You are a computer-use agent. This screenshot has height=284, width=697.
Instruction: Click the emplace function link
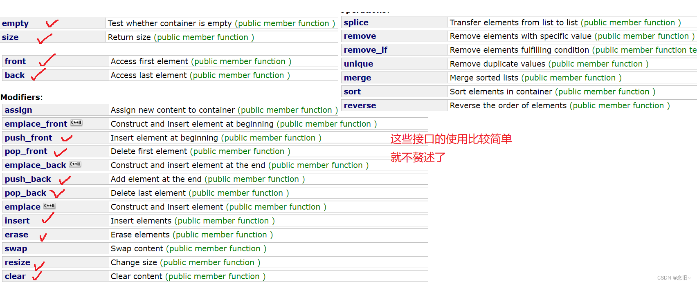point(22,207)
